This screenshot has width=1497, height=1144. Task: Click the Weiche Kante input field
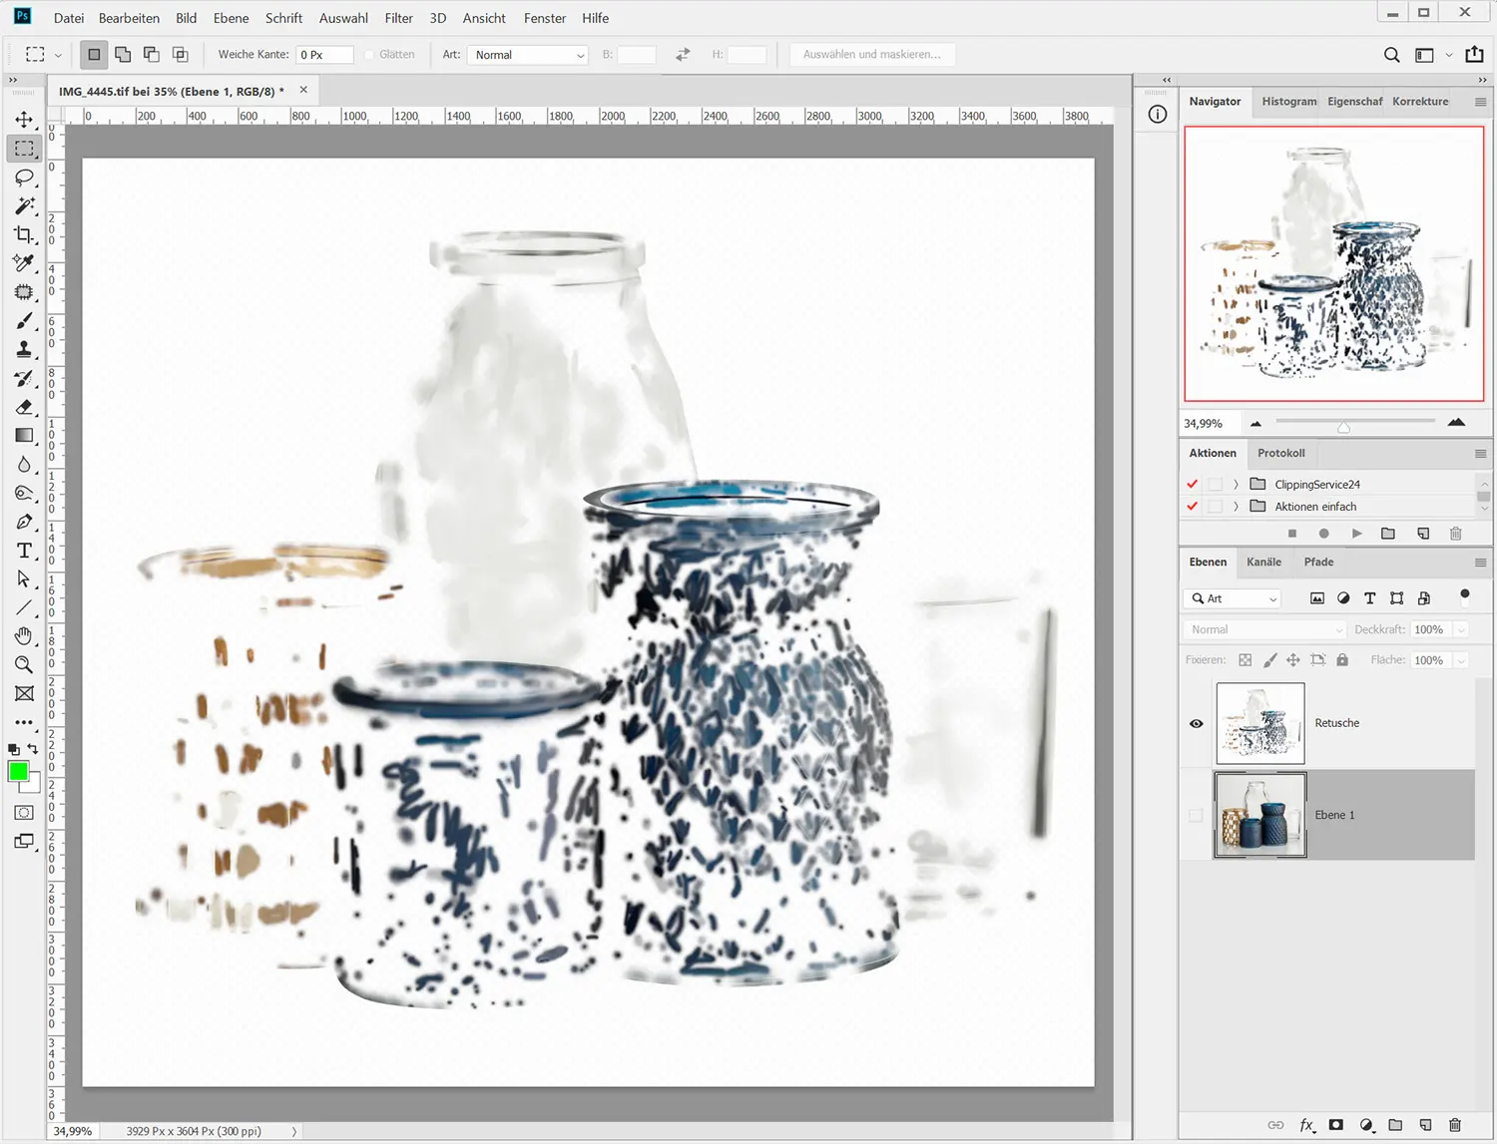[x=325, y=55]
